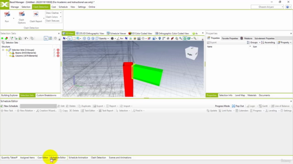The width and height of the screenshot is (293, 164).
Task: Open the Clash Colors dropdown
Action: tap(54, 17)
